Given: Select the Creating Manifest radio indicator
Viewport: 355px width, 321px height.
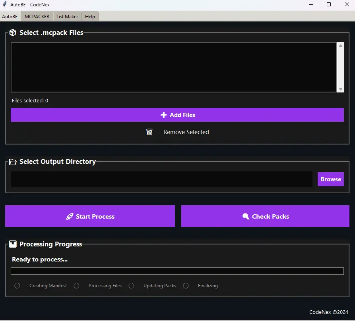Looking at the screenshot, I should point(17,286).
